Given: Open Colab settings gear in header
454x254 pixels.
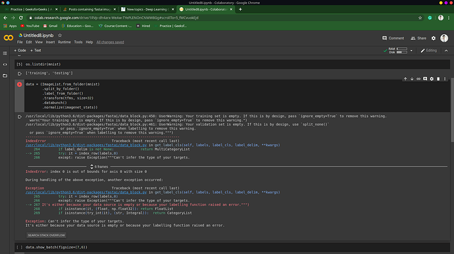Looking at the screenshot, I should 434,38.
